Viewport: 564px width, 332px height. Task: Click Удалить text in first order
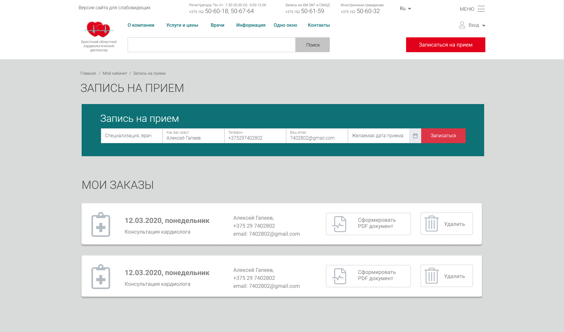[x=454, y=224]
